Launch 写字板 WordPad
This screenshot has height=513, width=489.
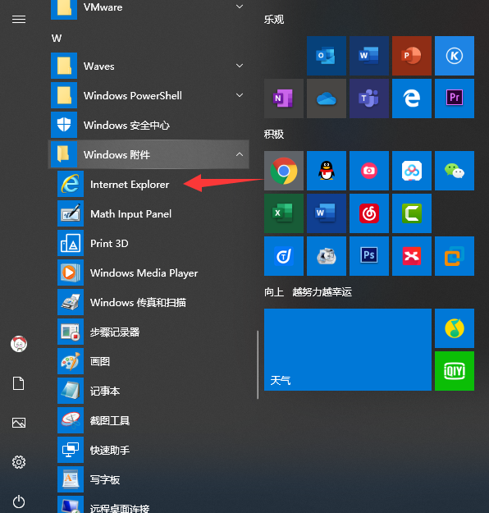(x=152, y=479)
